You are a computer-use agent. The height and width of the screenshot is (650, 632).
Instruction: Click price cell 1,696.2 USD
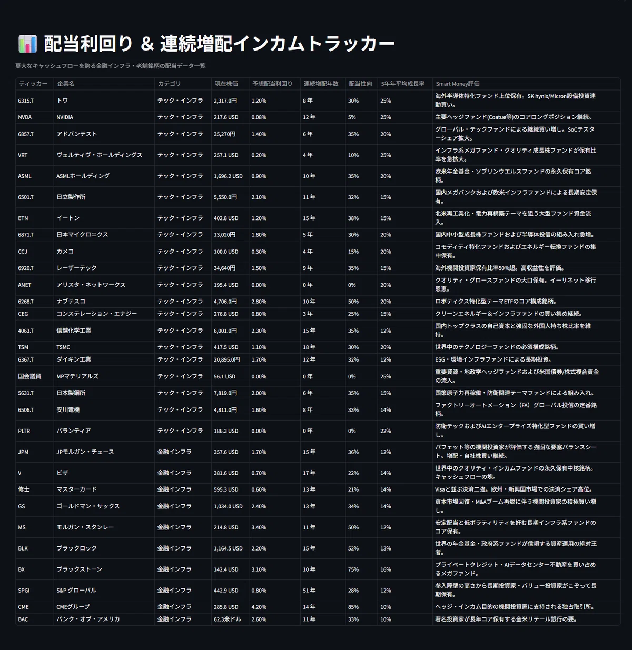(x=230, y=176)
